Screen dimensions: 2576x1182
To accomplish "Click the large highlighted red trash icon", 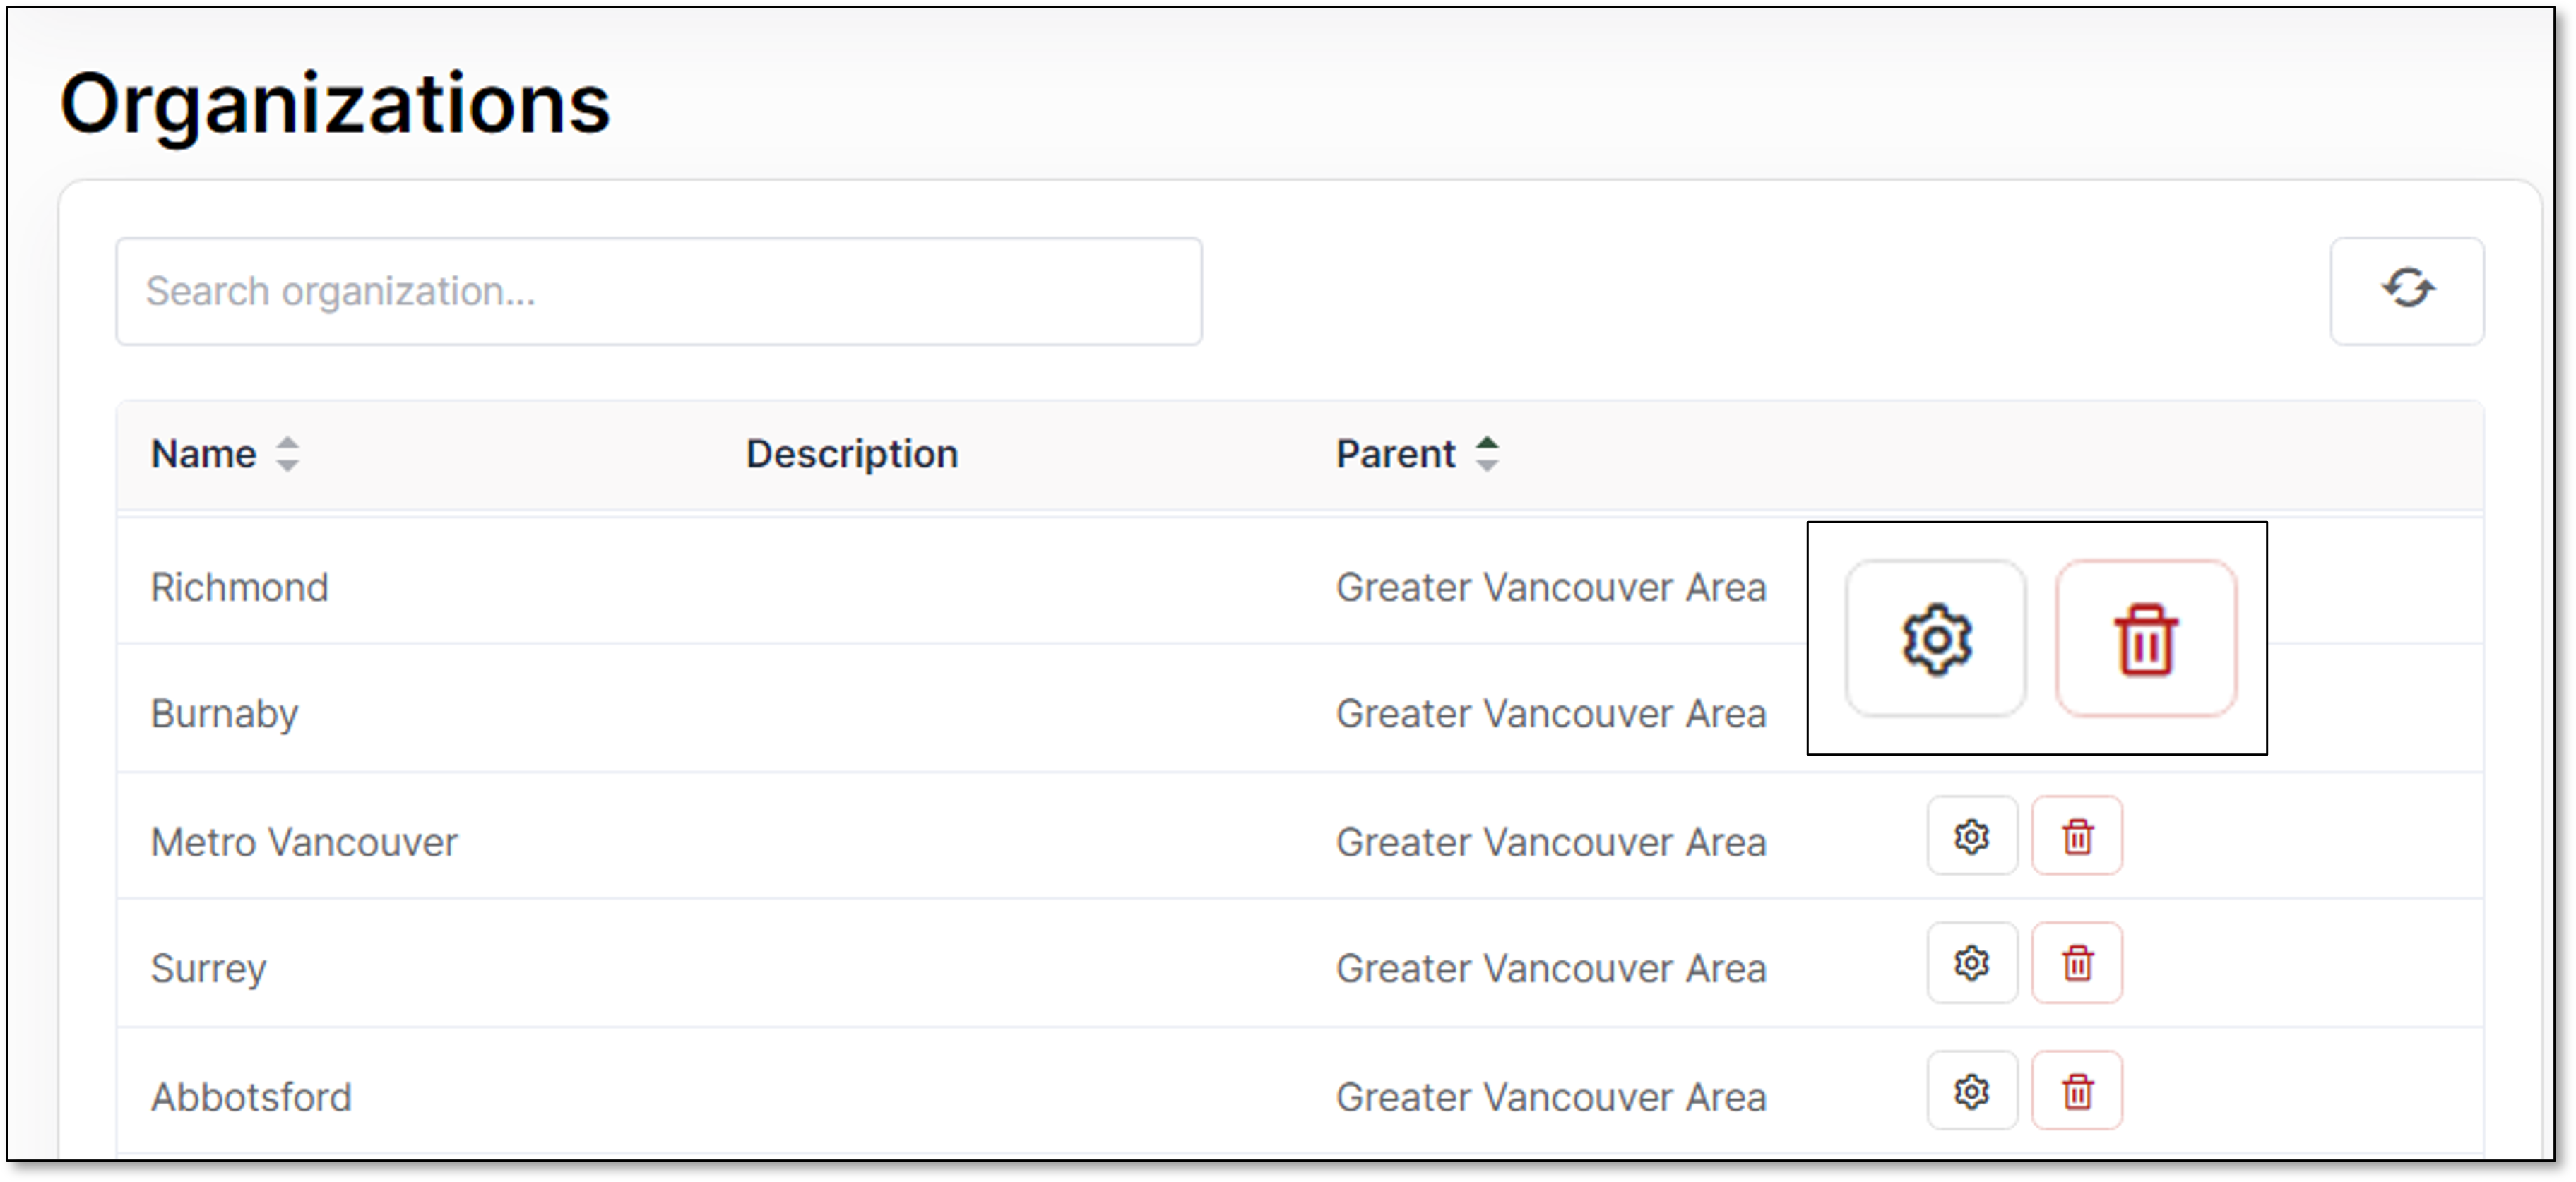I will coord(2146,639).
